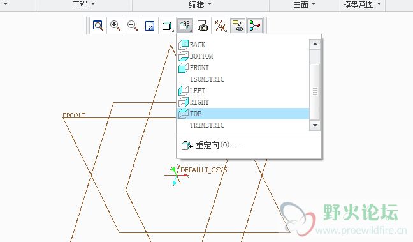
Task: Click the view list scroll up arrow
Action: coord(315,44)
